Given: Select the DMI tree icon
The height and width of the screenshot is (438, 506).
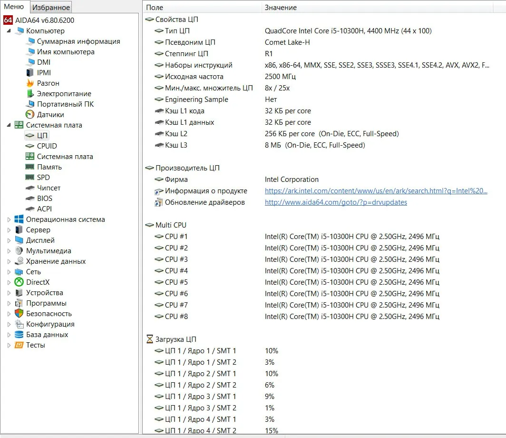Looking at the screenshot, I should pyautogui.click(x=31, y=62).
